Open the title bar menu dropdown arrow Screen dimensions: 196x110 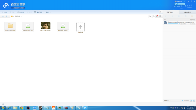pyautogui.click(x=185, y=1)
